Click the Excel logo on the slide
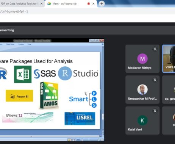175x144 pixels. (23, 74)
